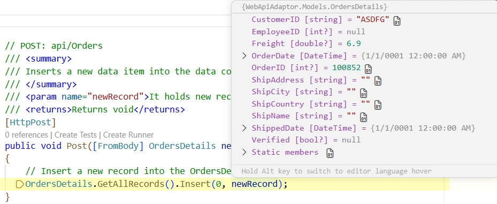The image size is (497, 204).
Task: Open data viewer icon beside ShipAddress value
Action: pyautogui.click(x=378, y=81)
